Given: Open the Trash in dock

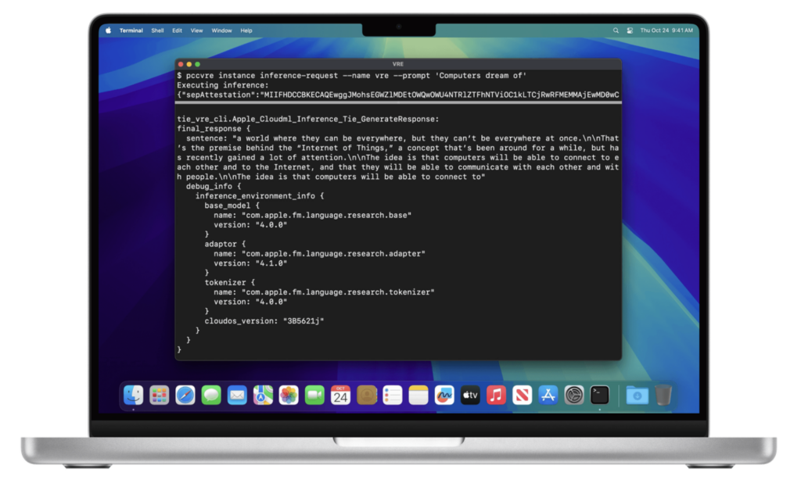Looking at the screenshot, I should [663, 395].
